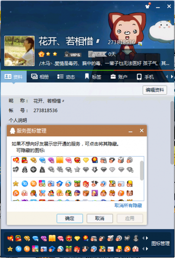Click the gold star icon in the bottom bar
Viewport: 175px width, 258px height.
[x=10, y=249]
